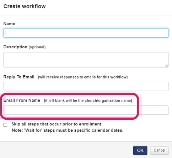This screenshot has height=158, width=172.
Task: Click into the Name input field
Action: coord(86,33)
